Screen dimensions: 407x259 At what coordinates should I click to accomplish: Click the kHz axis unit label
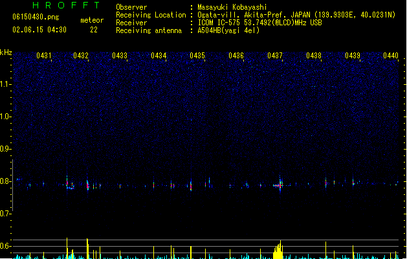6,52
